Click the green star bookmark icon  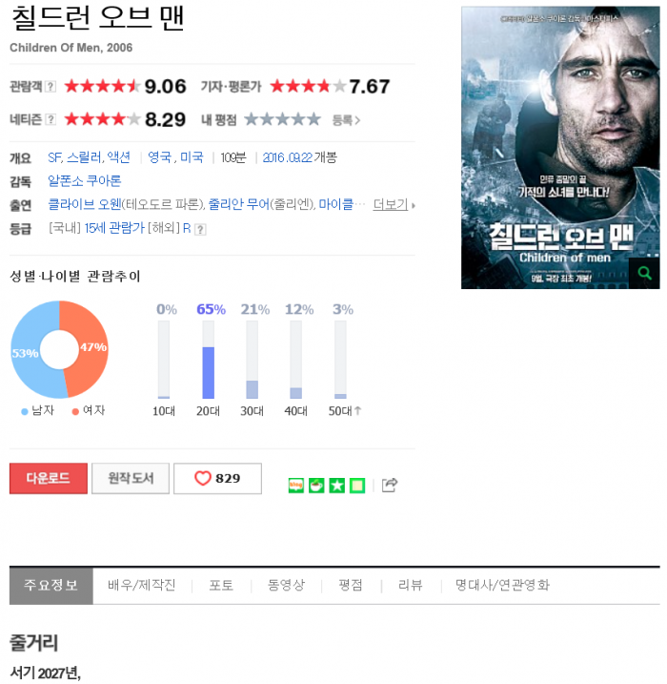pyautogui.click(x=336, y=485)
